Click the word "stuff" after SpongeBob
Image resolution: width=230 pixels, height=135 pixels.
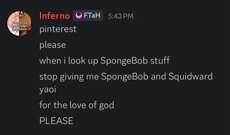click(160, 60)
